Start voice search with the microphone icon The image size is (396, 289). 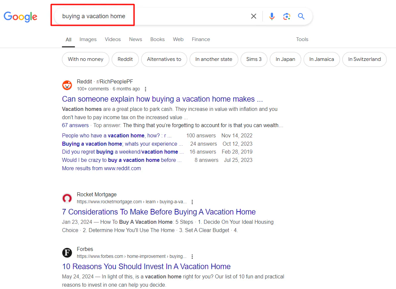click(272, 17)
